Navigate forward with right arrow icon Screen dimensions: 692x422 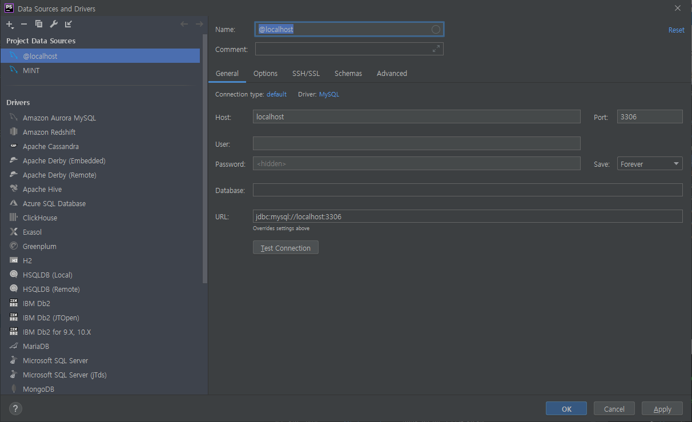pyautogui.click(x=199, y=24)
